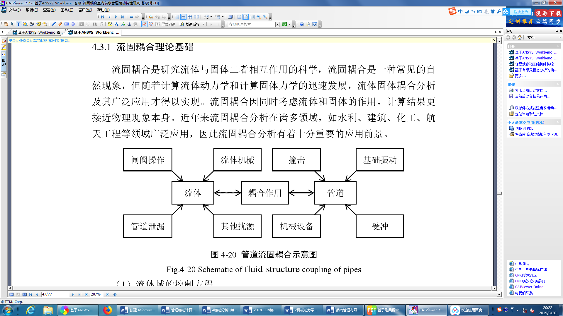563x316 pixels.
Task: Open the 工具(T) menu
Action: point(67,10)
